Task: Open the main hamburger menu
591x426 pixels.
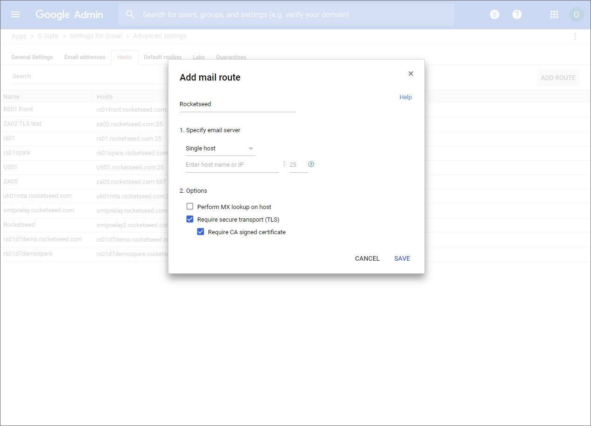Action: click(x=15, y=14)
